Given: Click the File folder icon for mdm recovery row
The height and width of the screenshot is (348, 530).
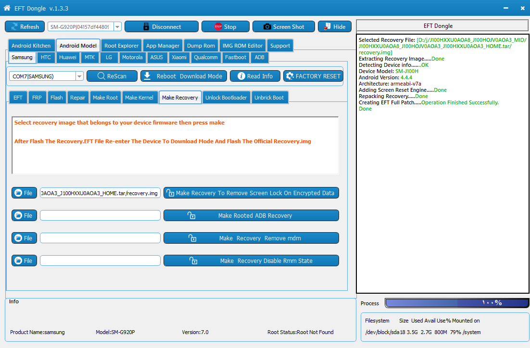Looking at the screenshot, I should 19,238.
